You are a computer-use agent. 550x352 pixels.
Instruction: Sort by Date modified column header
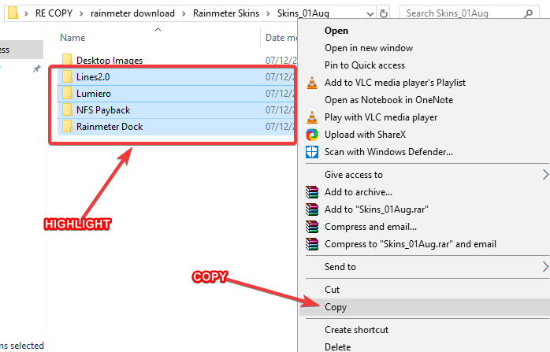click(x=281, y=38)
